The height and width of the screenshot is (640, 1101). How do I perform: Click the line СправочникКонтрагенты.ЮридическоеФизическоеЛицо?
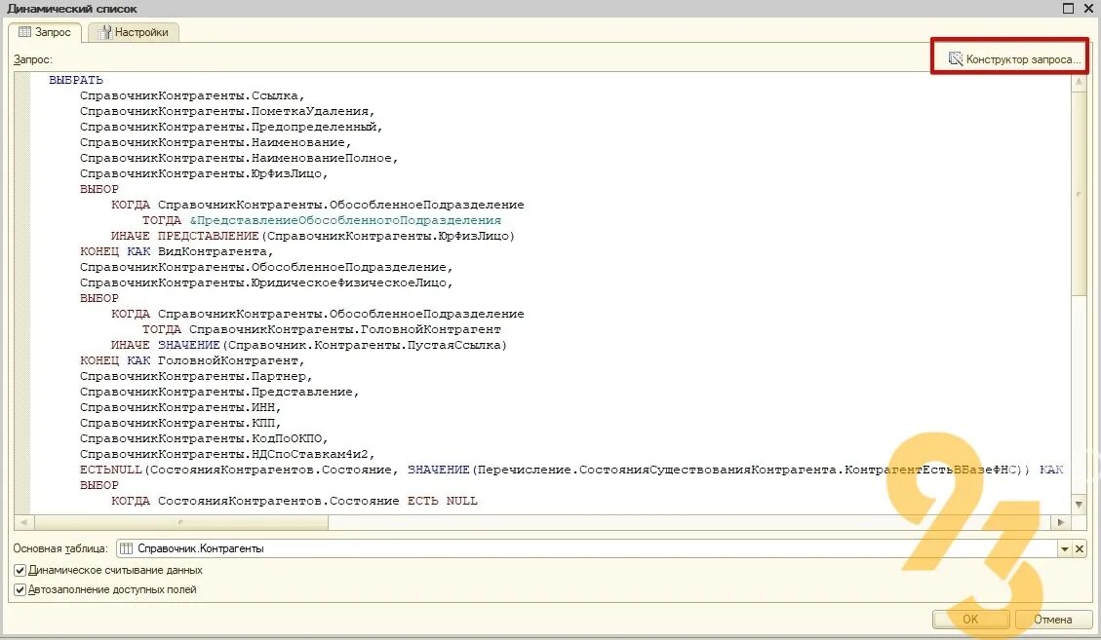(x=266, y=282)
